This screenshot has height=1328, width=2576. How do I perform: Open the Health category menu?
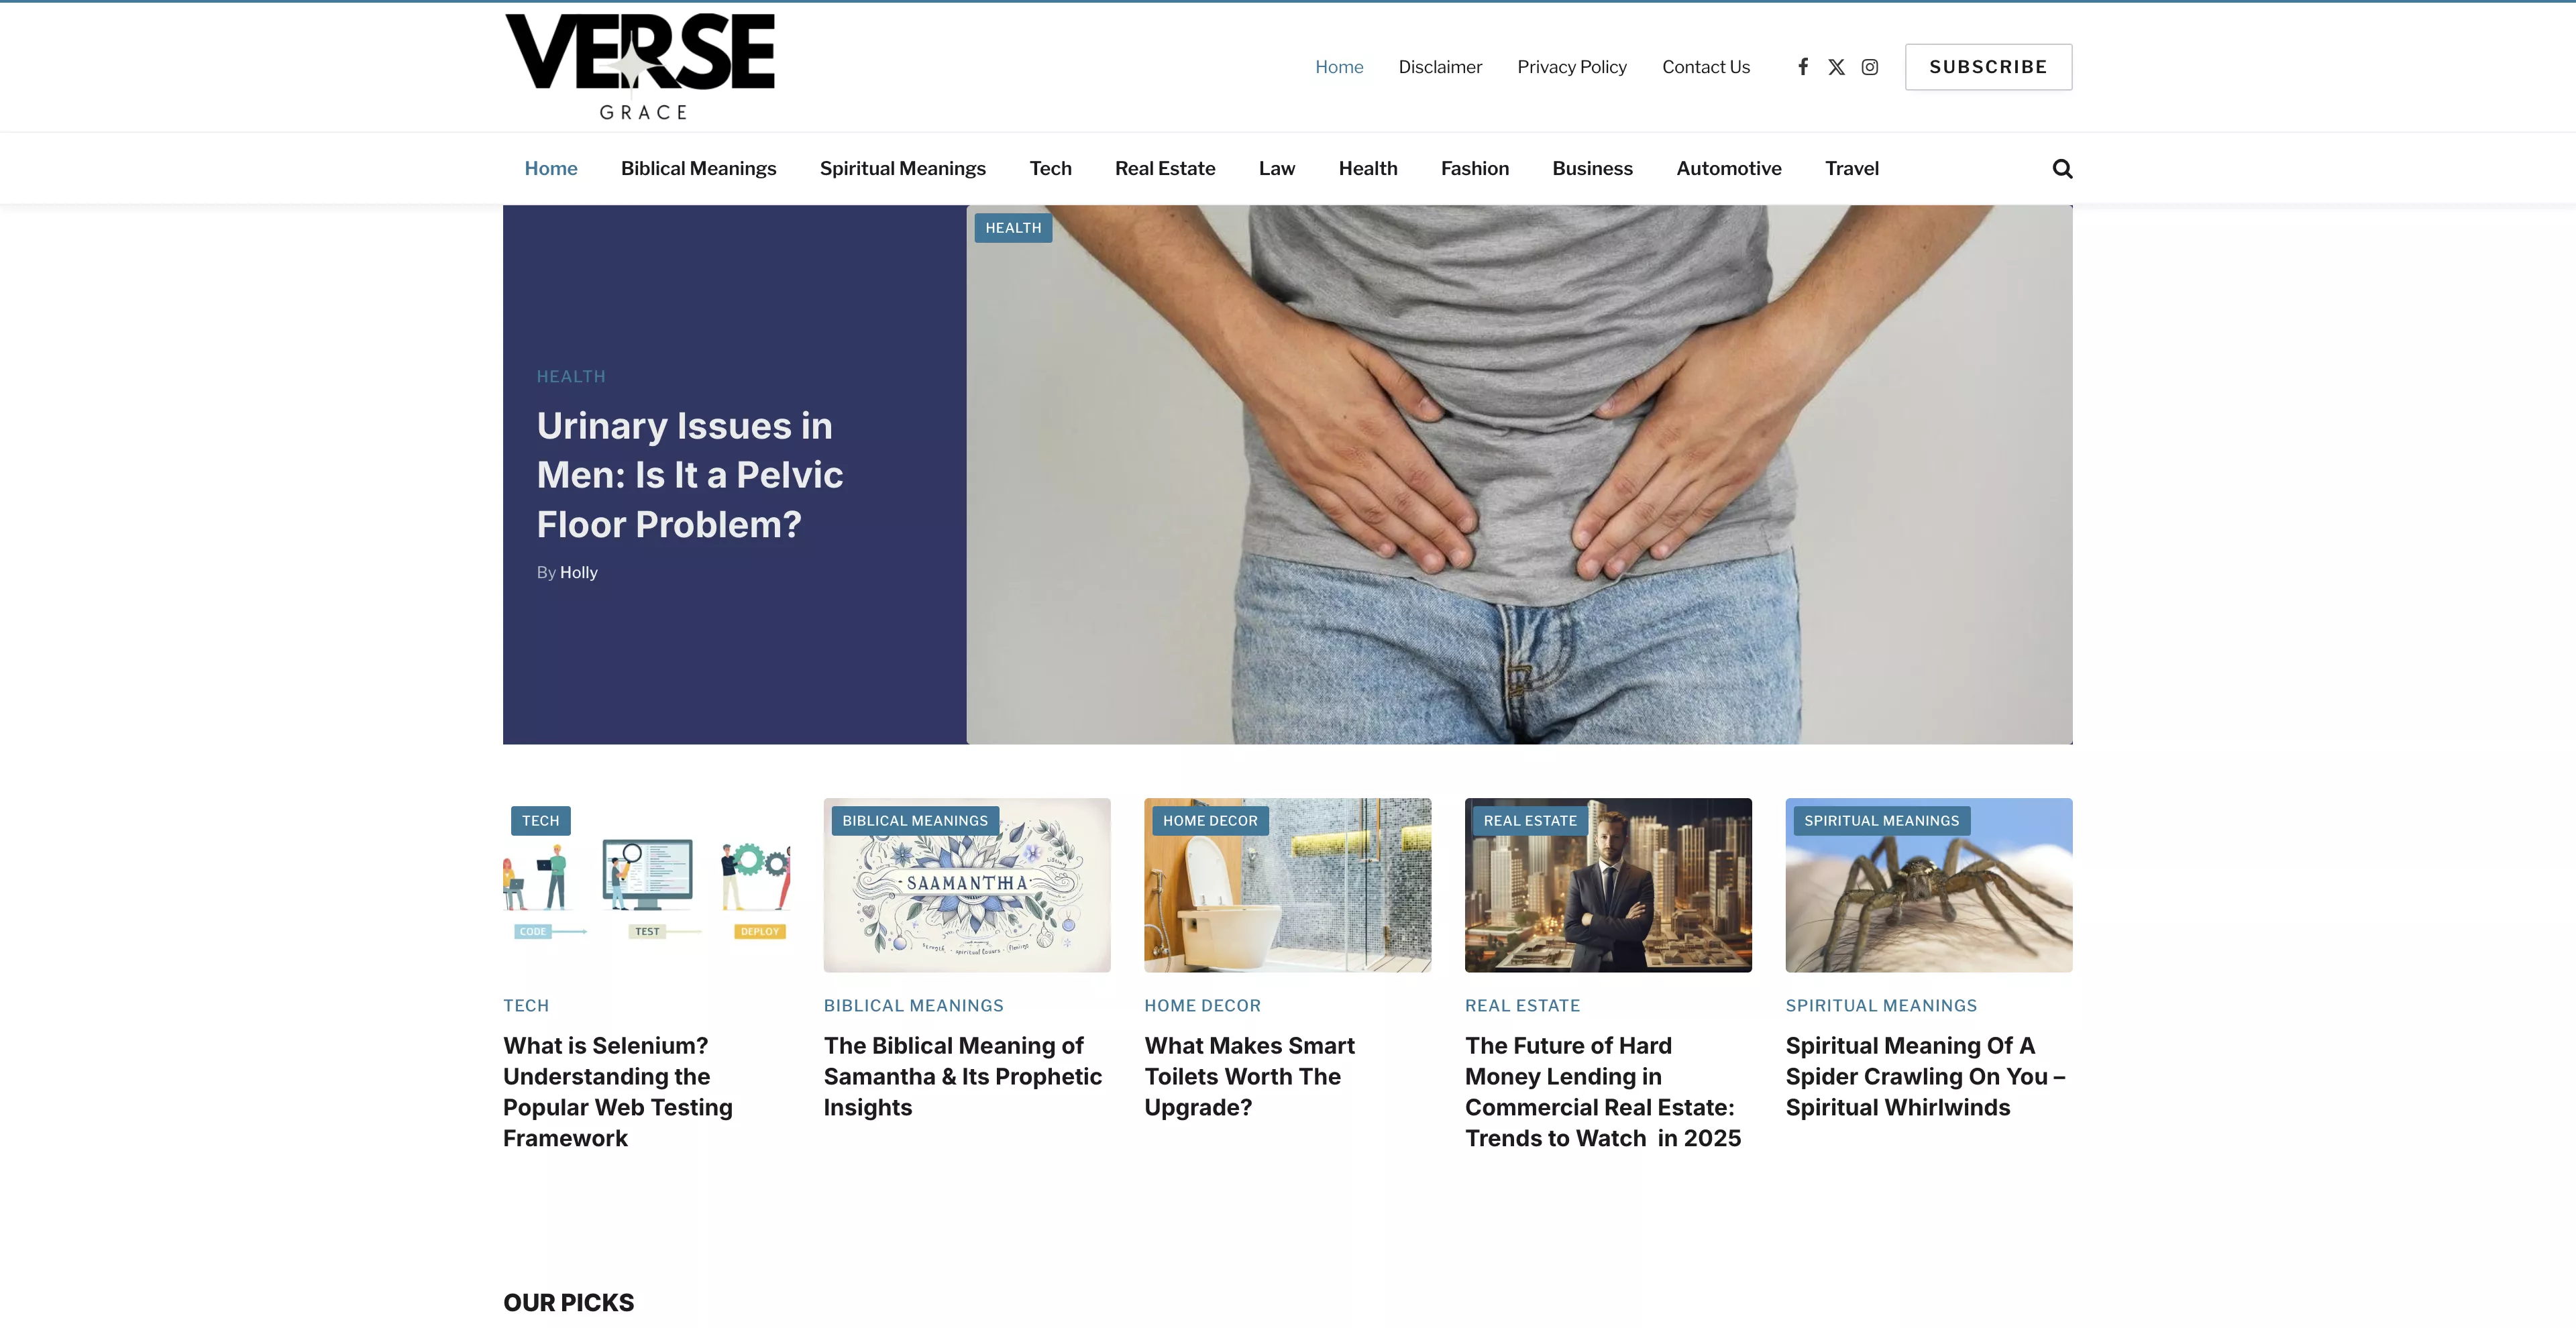pos(1368,169)
